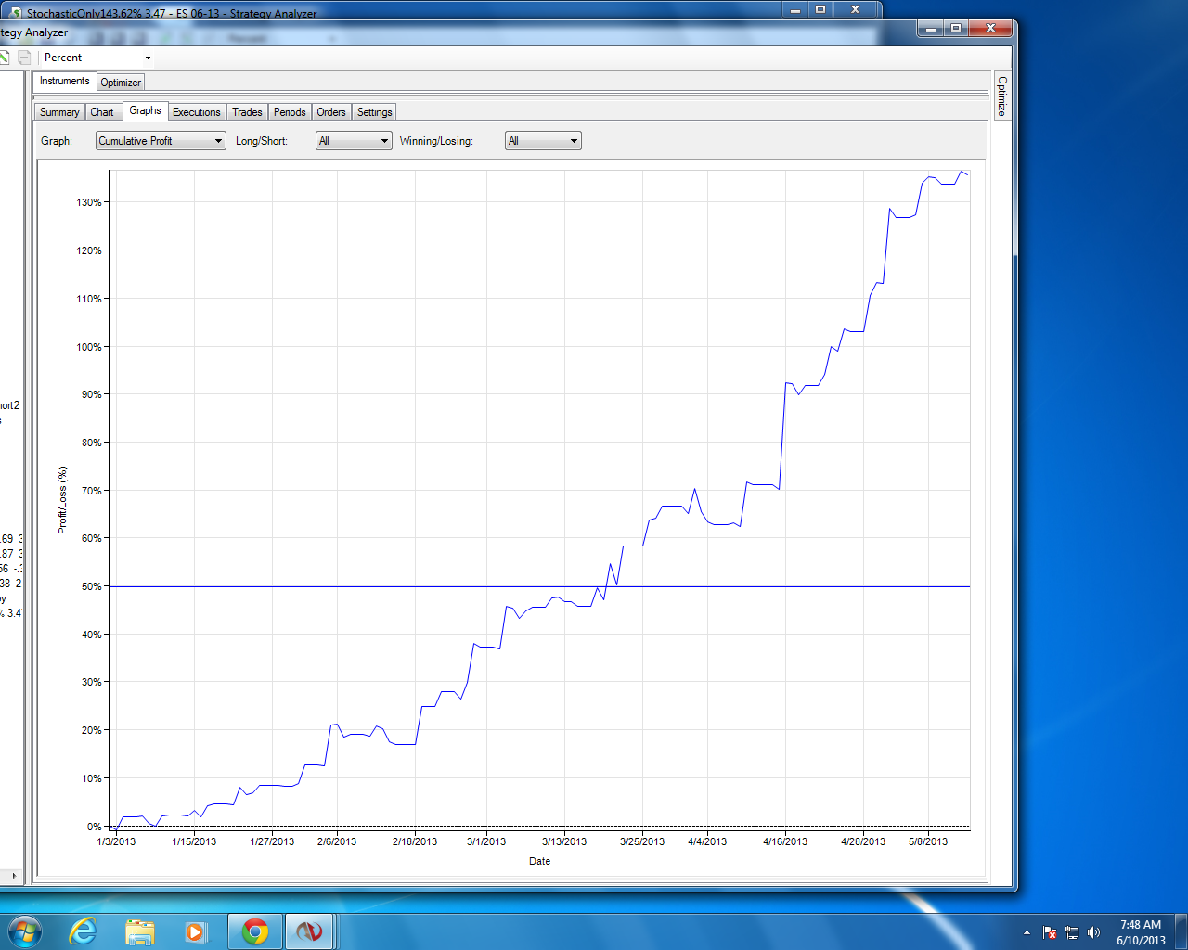Click the 0% y-axis label
The image size is (1188, 950).
click(x=95, y=827)
